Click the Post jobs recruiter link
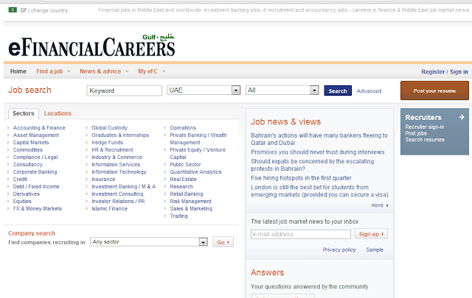Image resolution: width=472 pixels, height=298 pixels. [416, 133]
